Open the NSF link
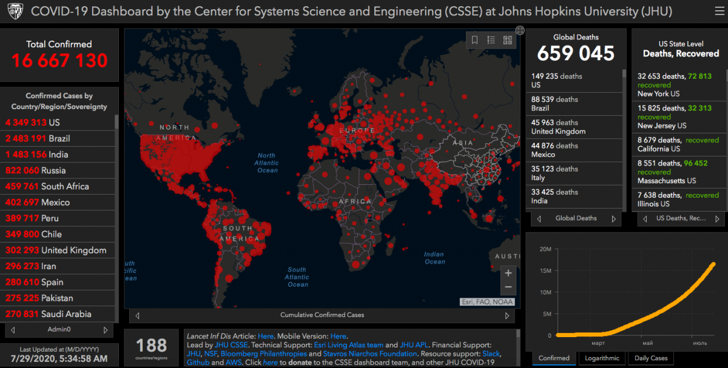Viewport: 728px width, 368px height. (211, 353)
